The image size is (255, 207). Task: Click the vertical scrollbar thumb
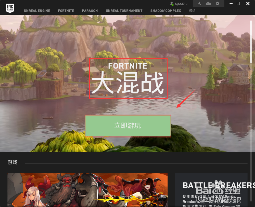pyautogui.click(x=251, y=42)
